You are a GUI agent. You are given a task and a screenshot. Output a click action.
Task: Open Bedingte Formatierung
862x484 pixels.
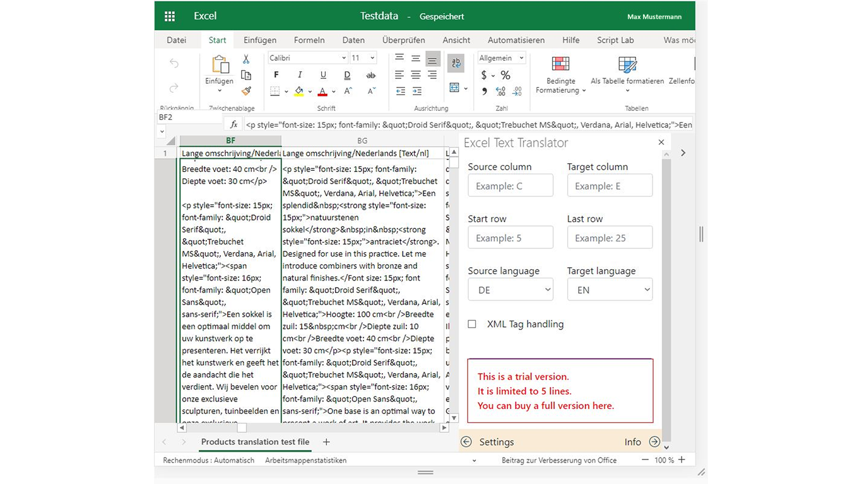click(560, 76)
